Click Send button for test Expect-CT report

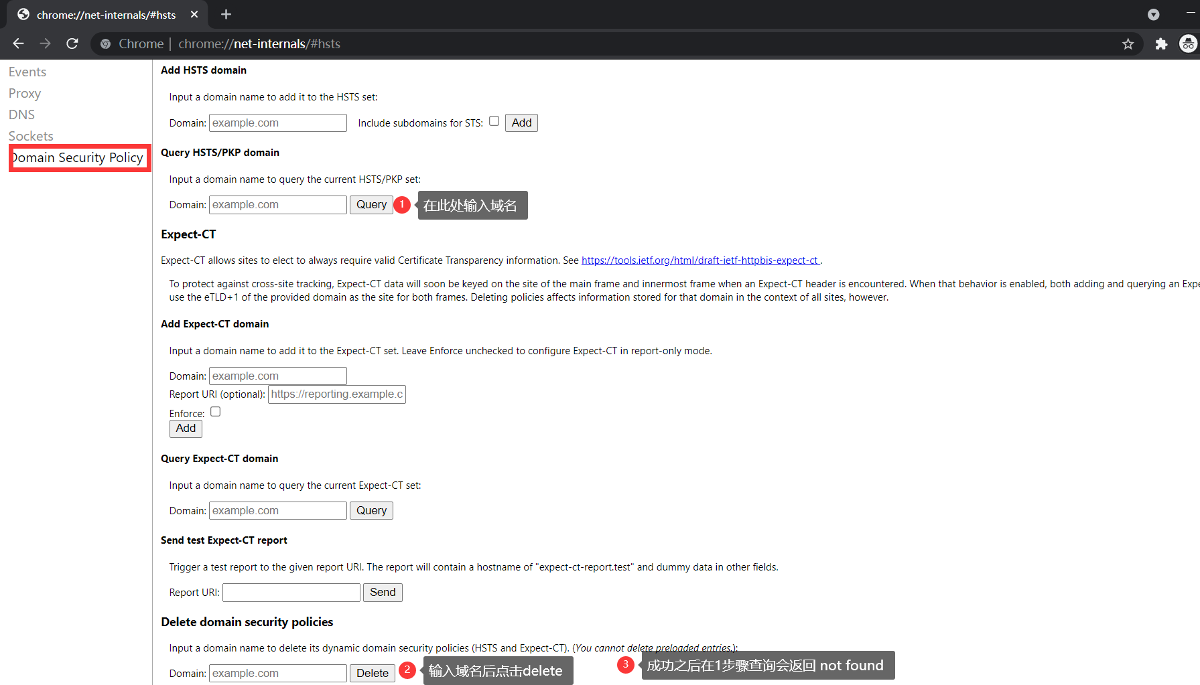coord(383,593)
